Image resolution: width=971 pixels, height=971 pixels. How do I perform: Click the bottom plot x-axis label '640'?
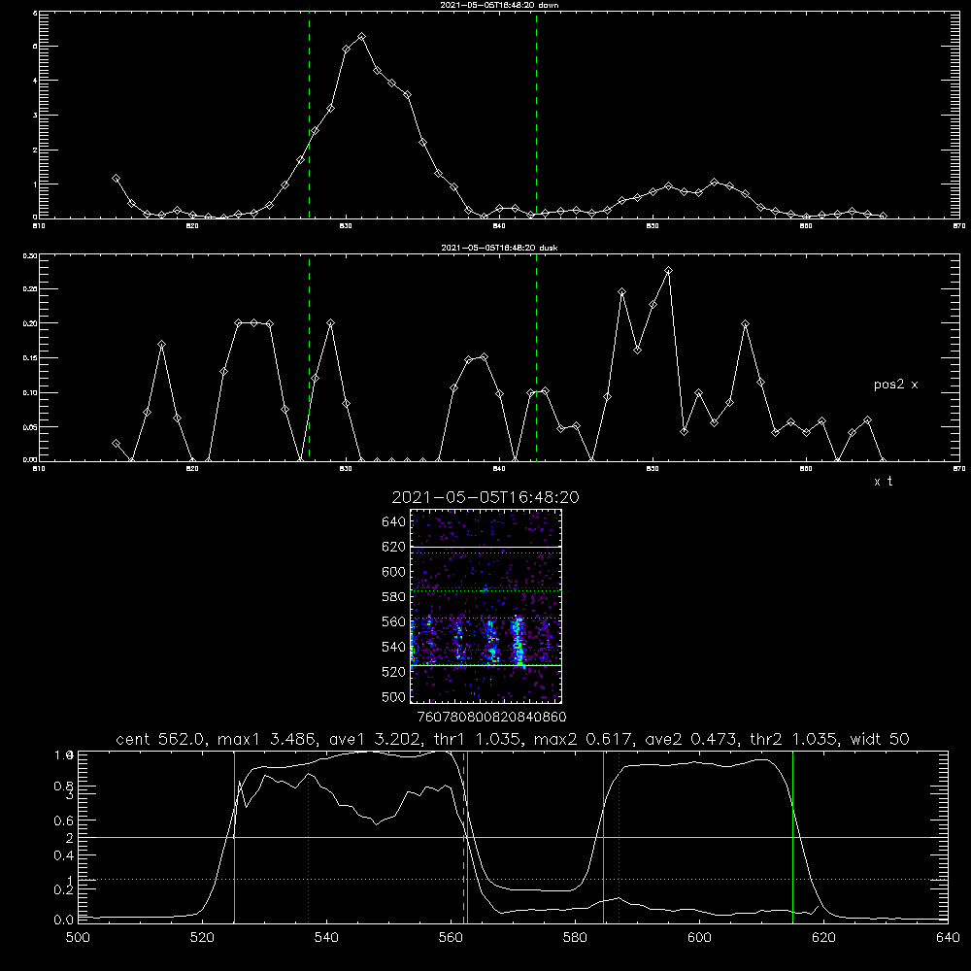[x=948, y=938]
